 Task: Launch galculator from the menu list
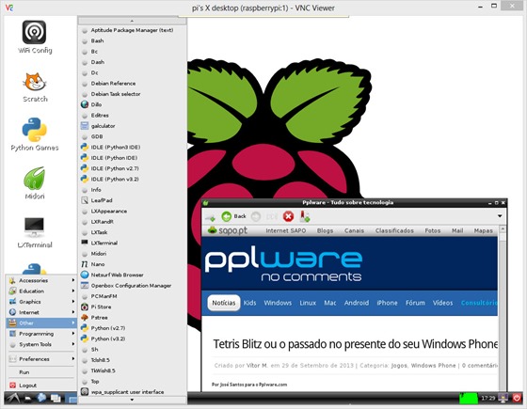(132, 126)
